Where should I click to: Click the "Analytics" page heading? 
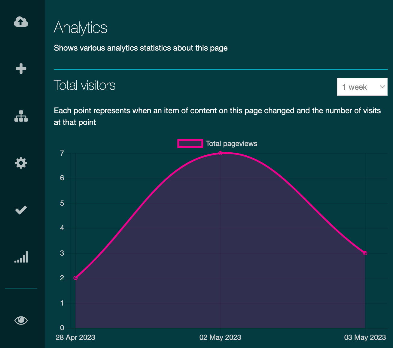coord(81,28)
